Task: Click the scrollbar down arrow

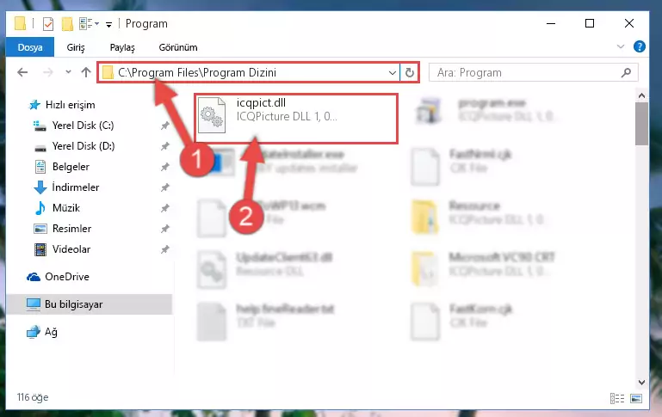Action: click(641, 383)
